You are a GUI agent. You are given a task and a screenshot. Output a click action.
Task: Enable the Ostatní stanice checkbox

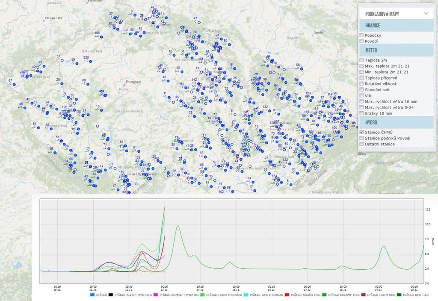[x=361, y=144]
